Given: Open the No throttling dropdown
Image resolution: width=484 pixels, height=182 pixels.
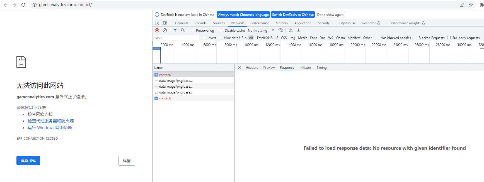Looking at the screenshot, I should pos(261,30).
